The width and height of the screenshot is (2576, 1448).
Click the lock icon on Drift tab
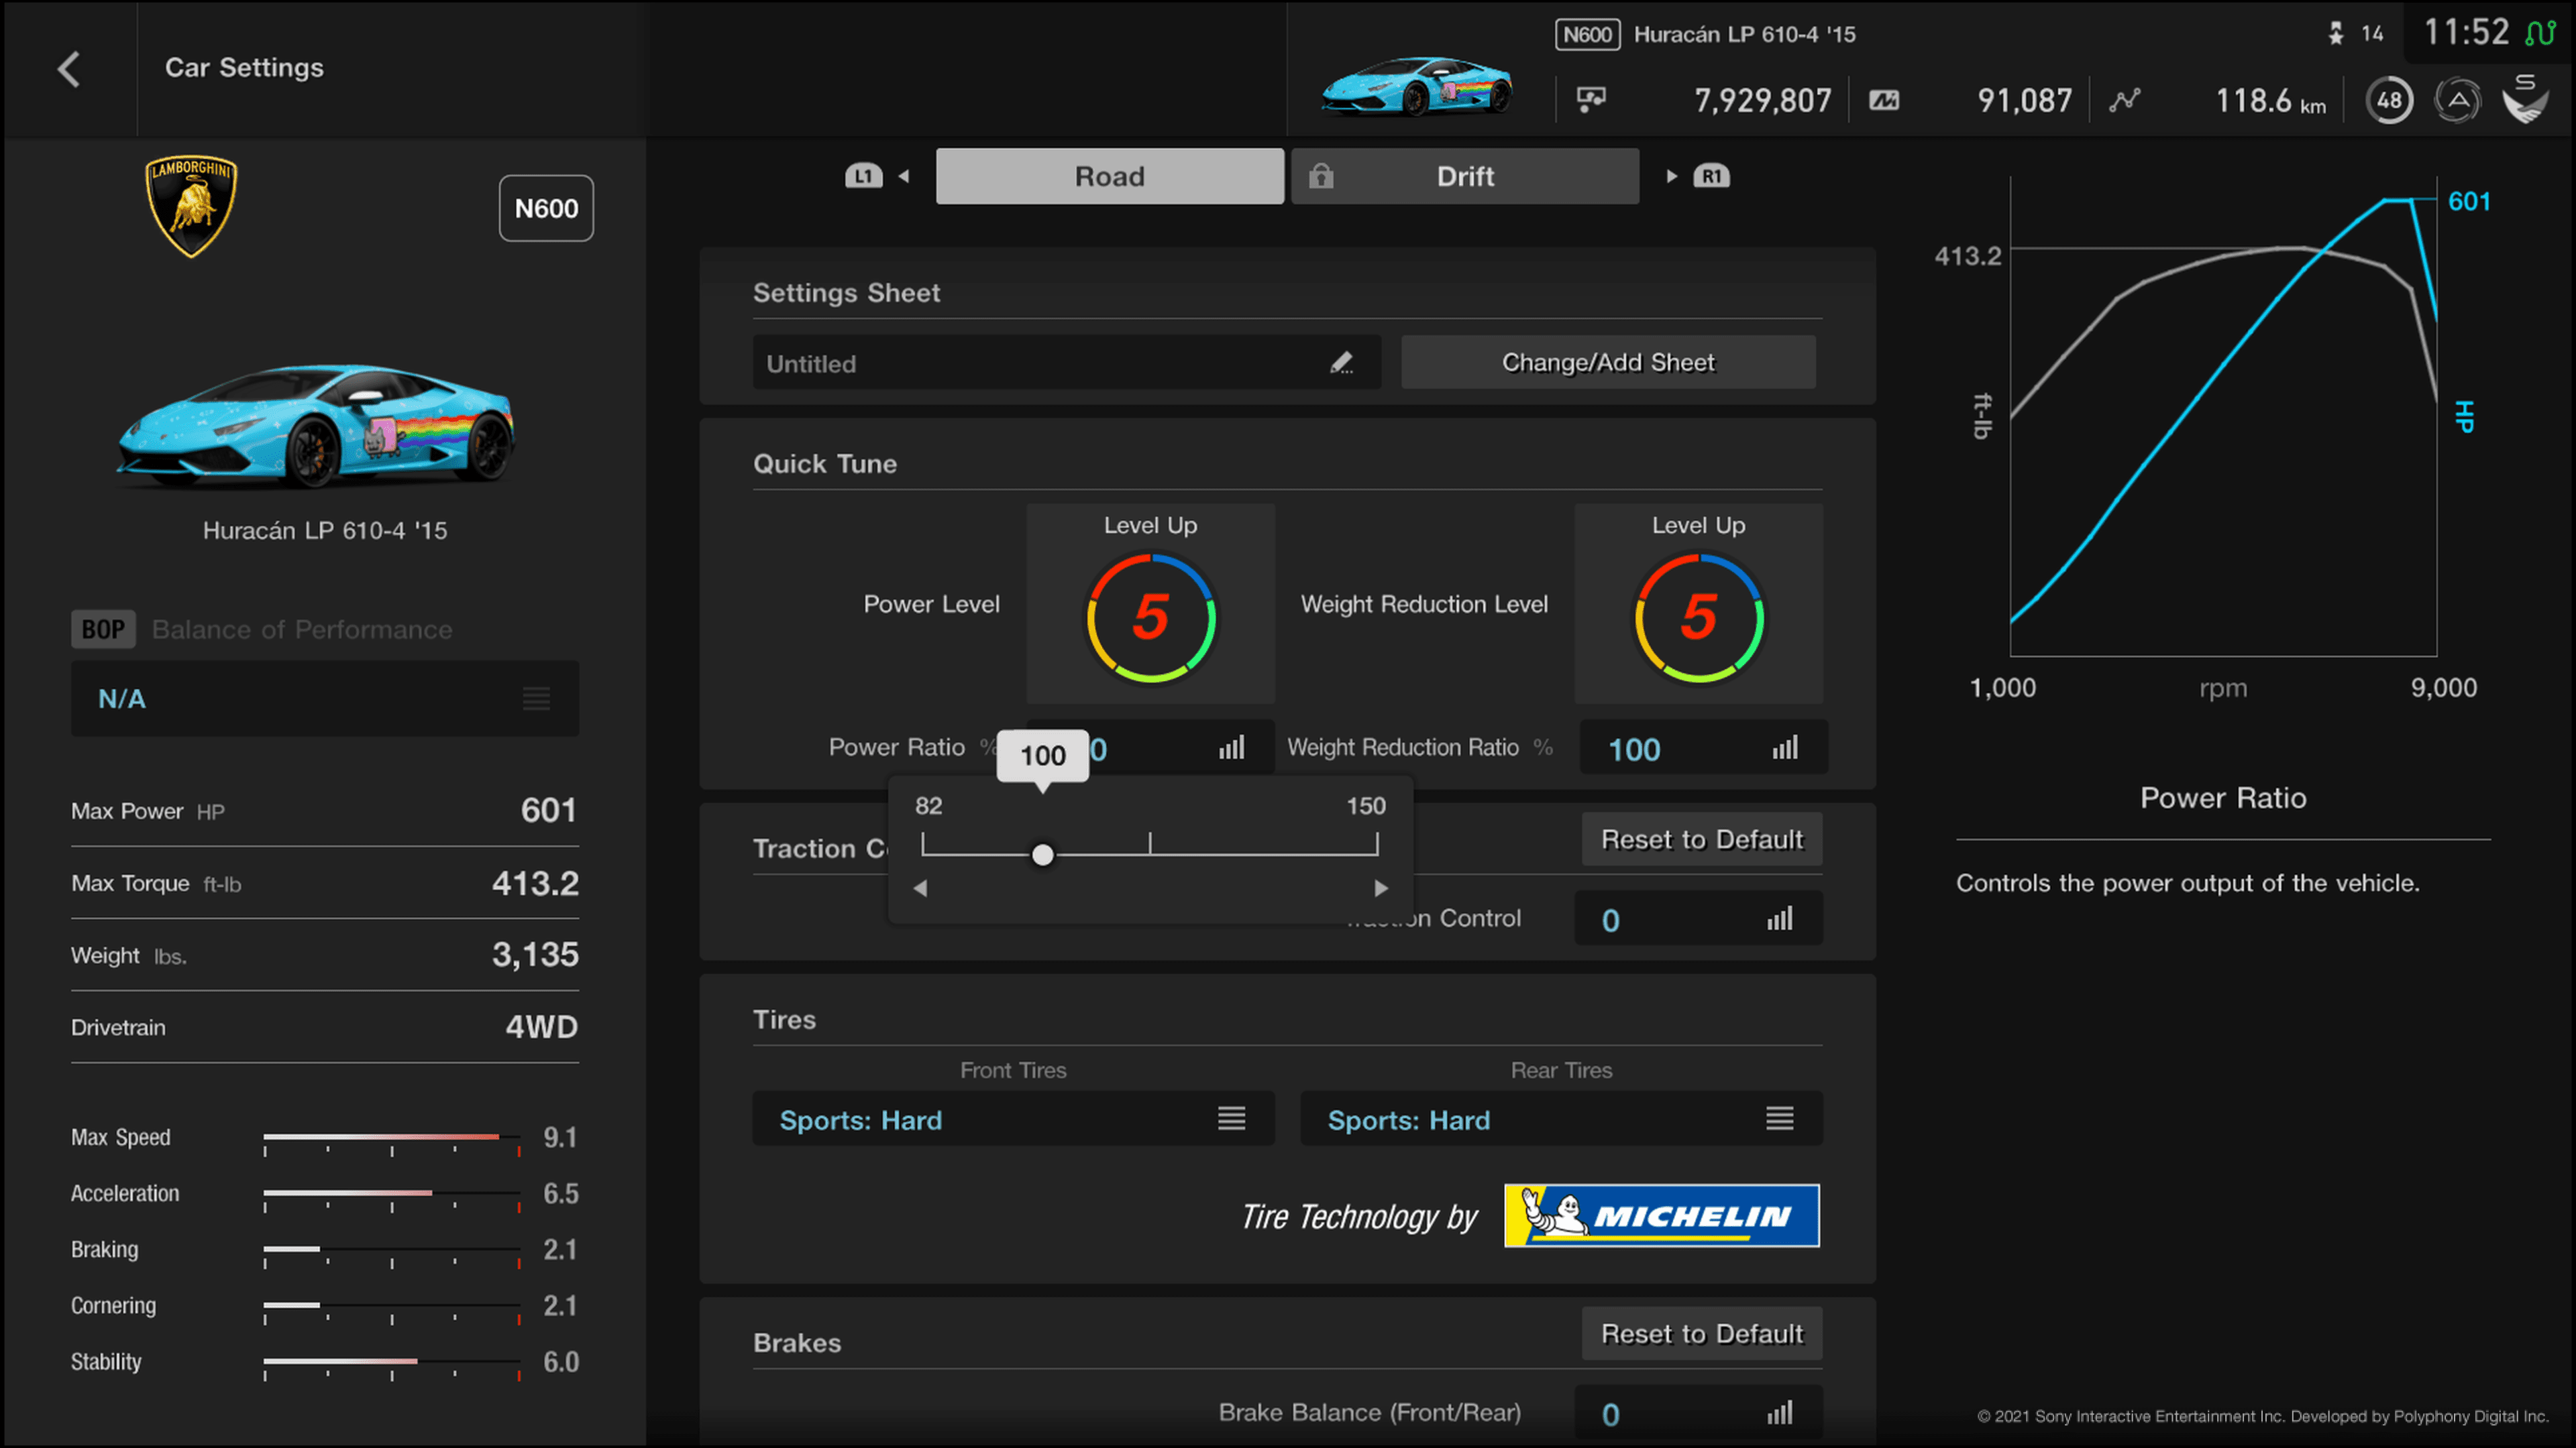pyautogui.click(x=1321, y=176)
